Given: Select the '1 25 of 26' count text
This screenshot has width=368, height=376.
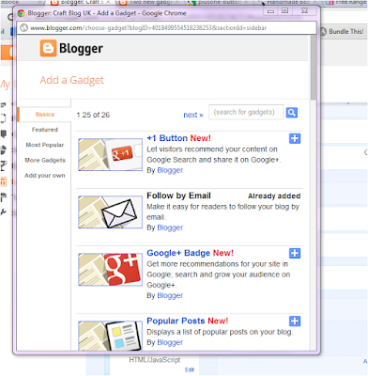Looking at the screenshot, I should (93, 115).
